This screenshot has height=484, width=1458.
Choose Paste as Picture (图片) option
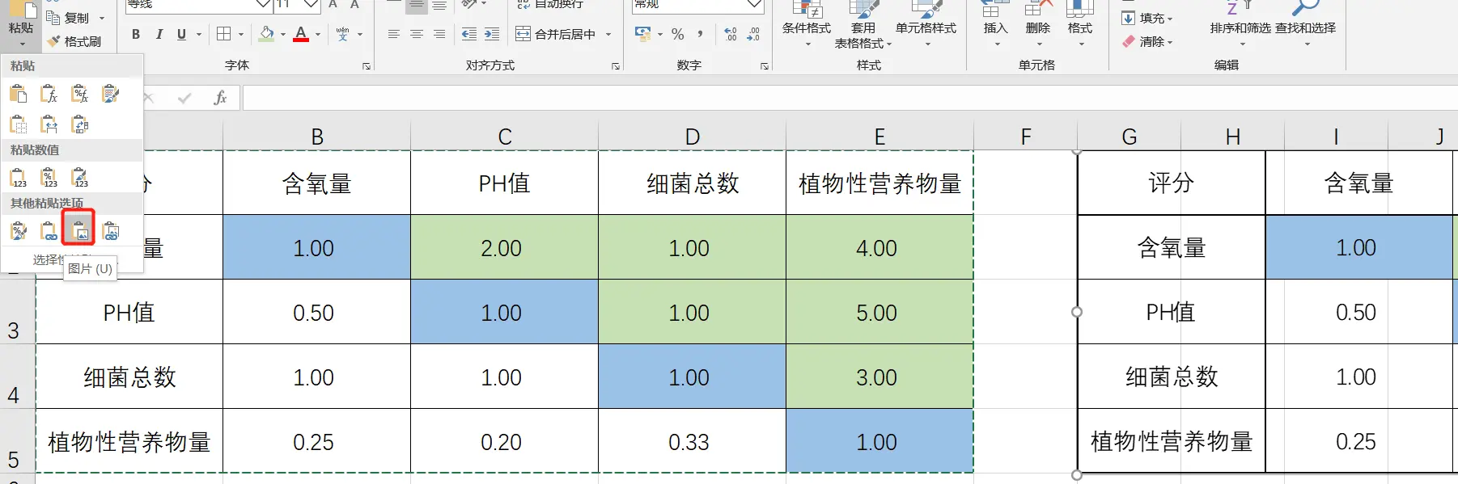[x=79, y=231]
